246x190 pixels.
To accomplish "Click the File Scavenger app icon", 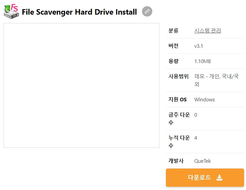I will pos(11,11).
